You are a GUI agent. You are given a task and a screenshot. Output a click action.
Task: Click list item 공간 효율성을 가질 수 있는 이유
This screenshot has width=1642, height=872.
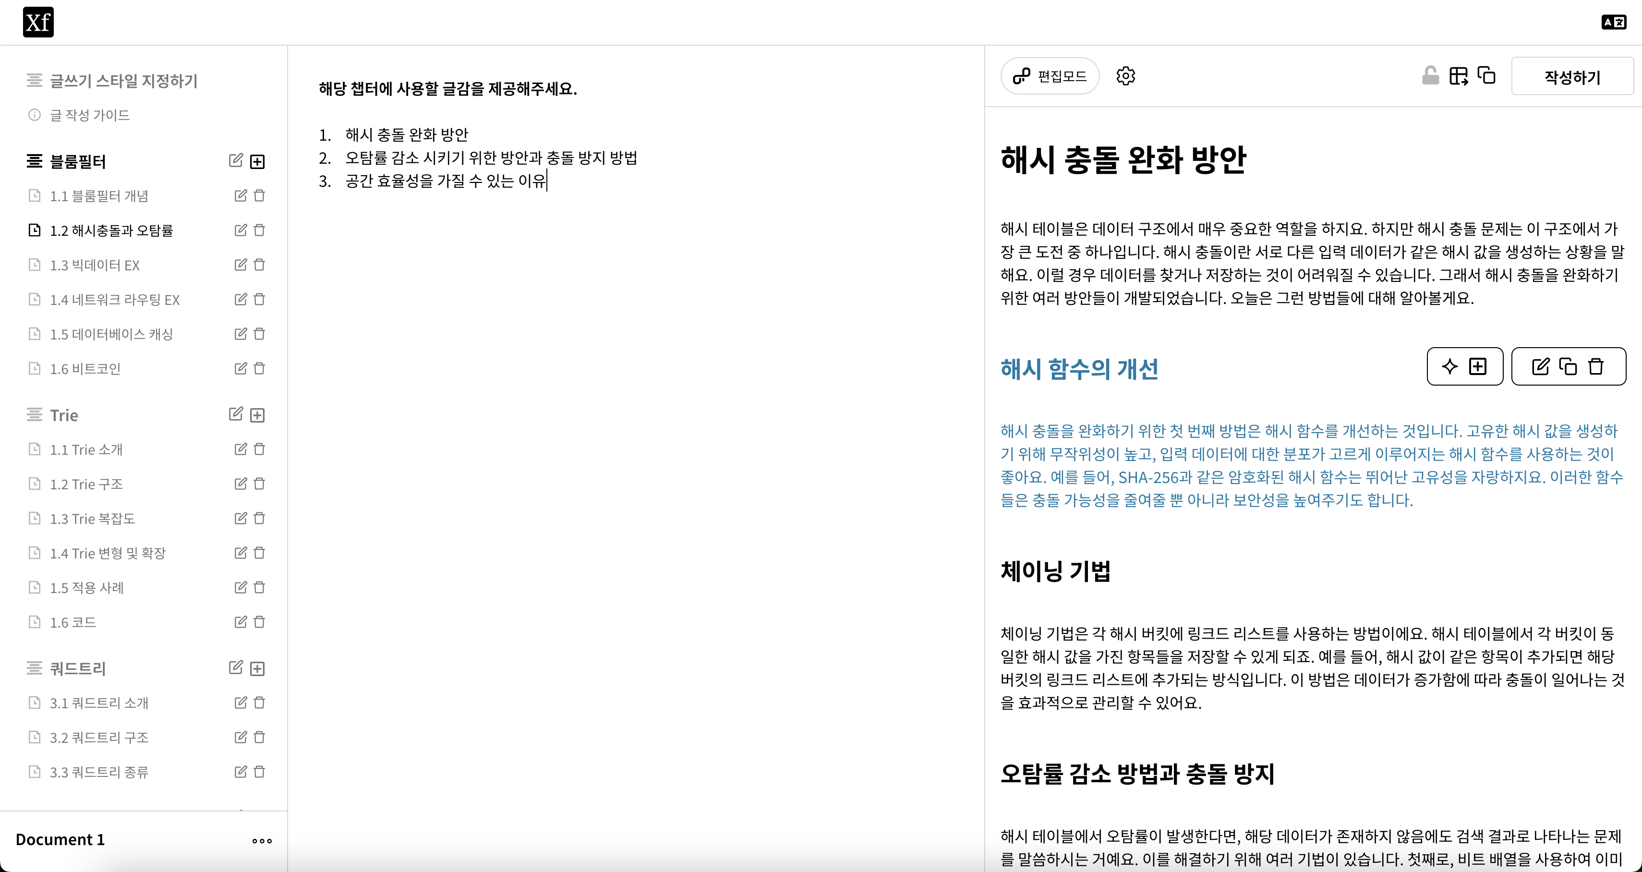pos(446,181)
